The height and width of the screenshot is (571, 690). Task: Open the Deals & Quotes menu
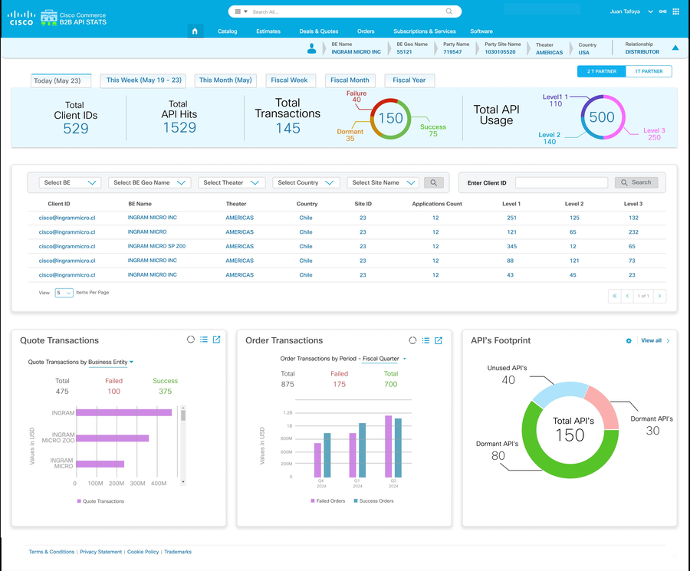point(319,31)
